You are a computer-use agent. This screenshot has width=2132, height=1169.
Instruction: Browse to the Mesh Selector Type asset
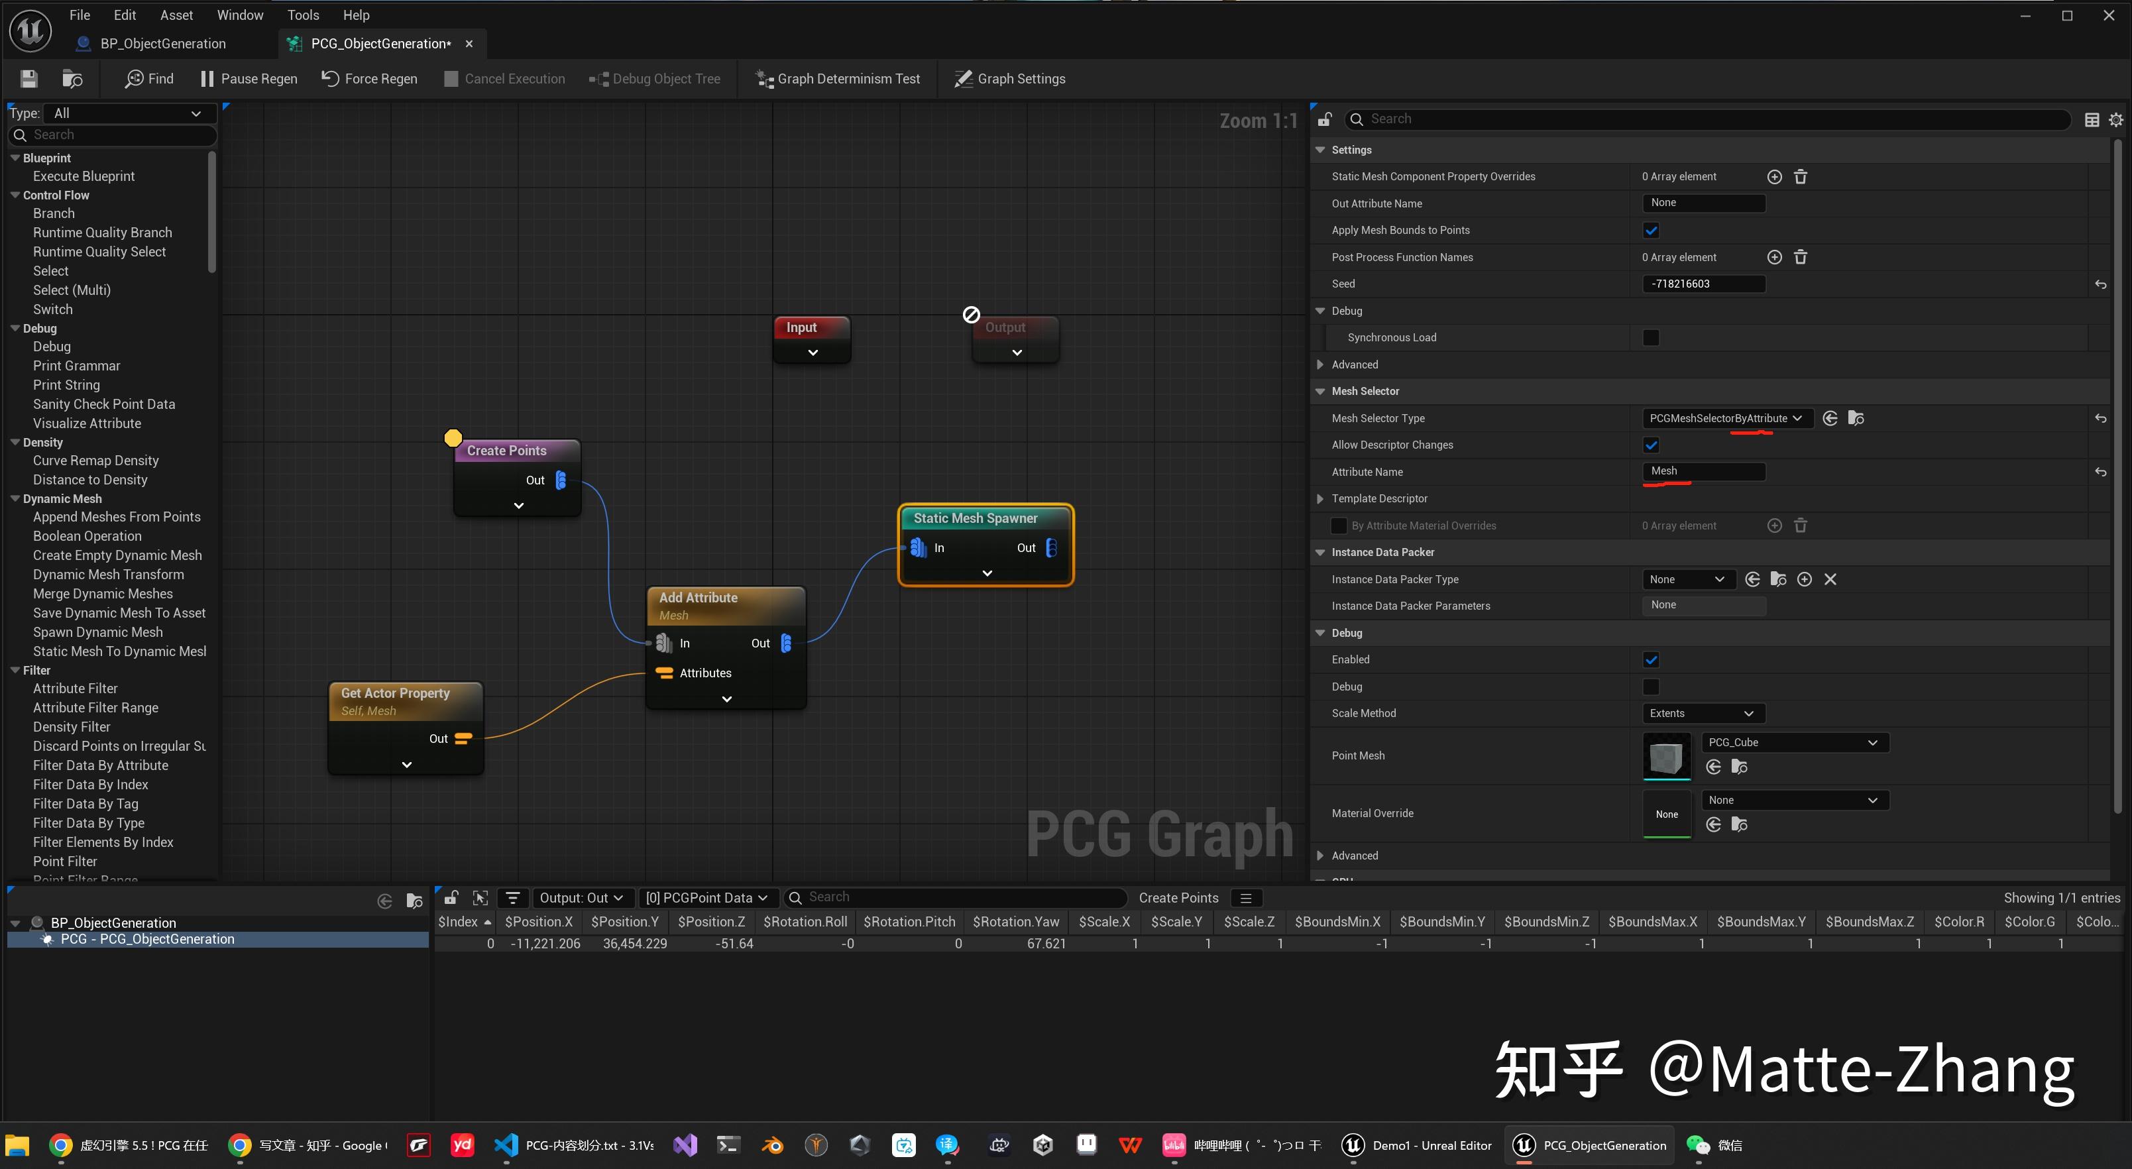1856,417
